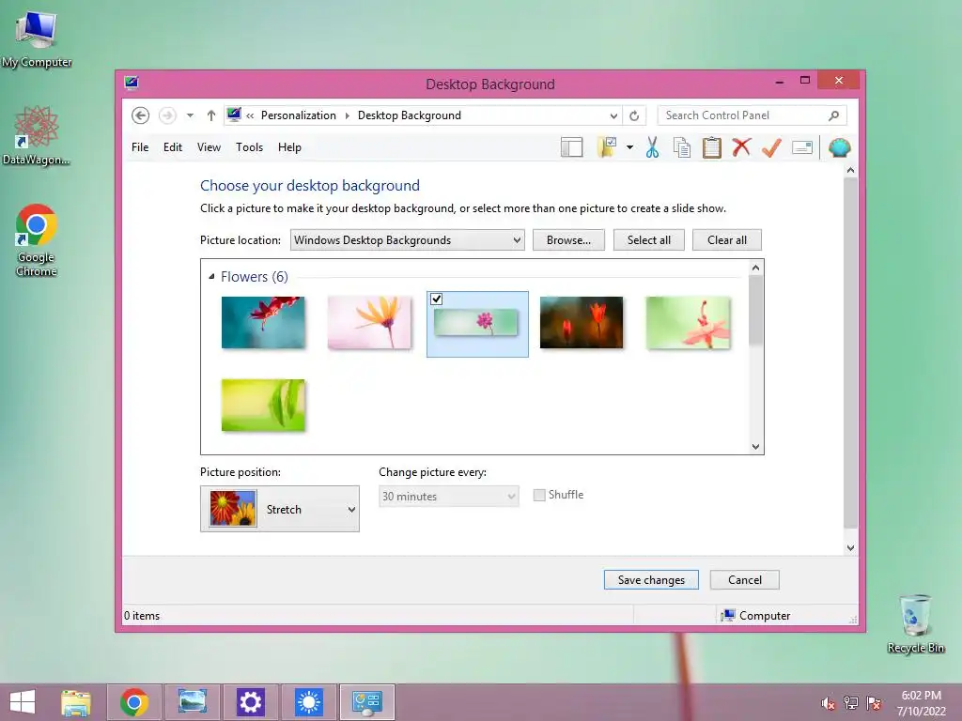Expand the address bar history dropdown
Screen dimensions: 962x721
(613, 115)
